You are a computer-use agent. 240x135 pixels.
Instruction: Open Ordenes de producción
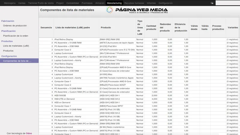pos(15,25)
